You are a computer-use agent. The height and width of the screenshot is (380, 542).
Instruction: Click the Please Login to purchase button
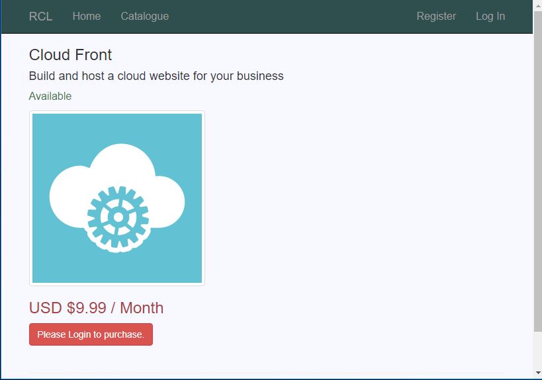click(91, 334)
